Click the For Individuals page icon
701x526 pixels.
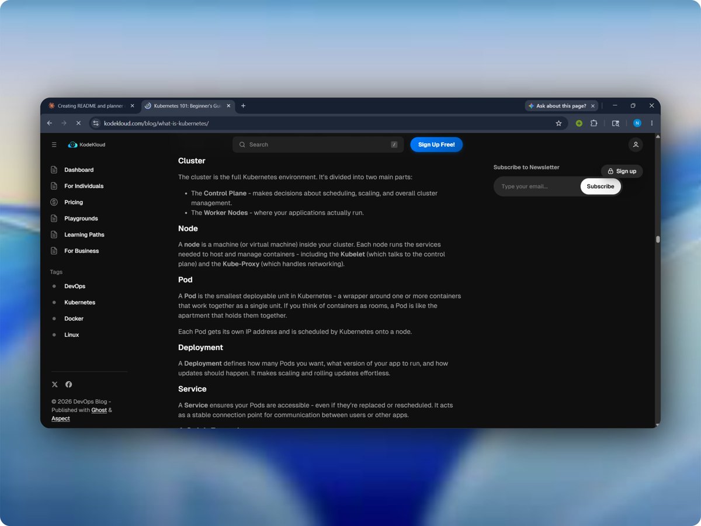[54, 186]
